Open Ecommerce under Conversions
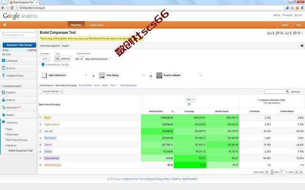This screenshot has height=190, width=305. click(x=13, y=134)
